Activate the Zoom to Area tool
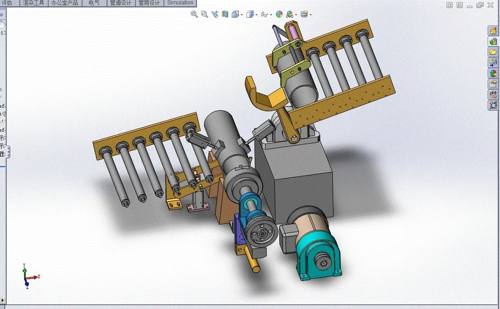Image resolution: width=500 pixels, height=309 pixels. pos(204,14)
